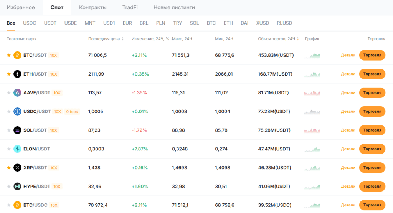Click the +7.87% change value

[140, 149]
